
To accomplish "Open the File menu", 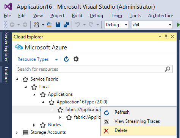I will pyautogui.click(x=7, y=16).
